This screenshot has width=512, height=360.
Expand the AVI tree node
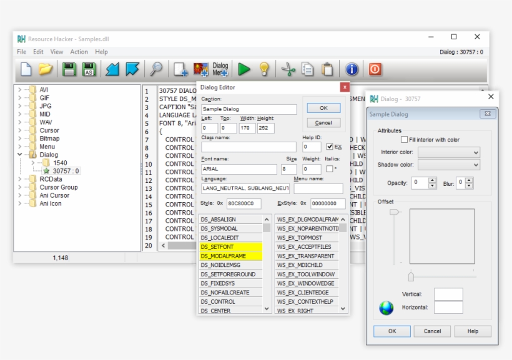click(19, 89)
